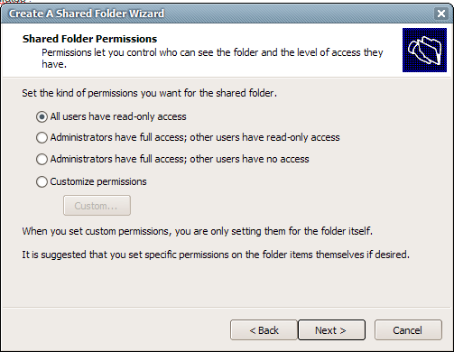
Task: Close the Create A Shared Folder Wizard
Action: pos(441,14)
